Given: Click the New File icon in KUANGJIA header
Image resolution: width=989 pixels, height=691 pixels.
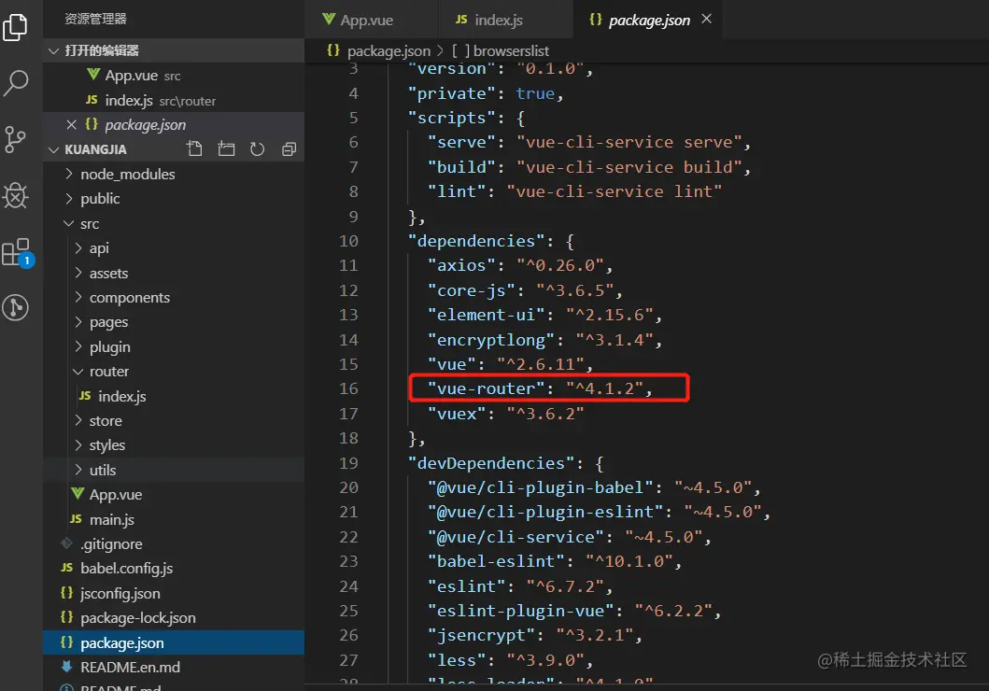Looking at the screenshot, I should [195, 149].
